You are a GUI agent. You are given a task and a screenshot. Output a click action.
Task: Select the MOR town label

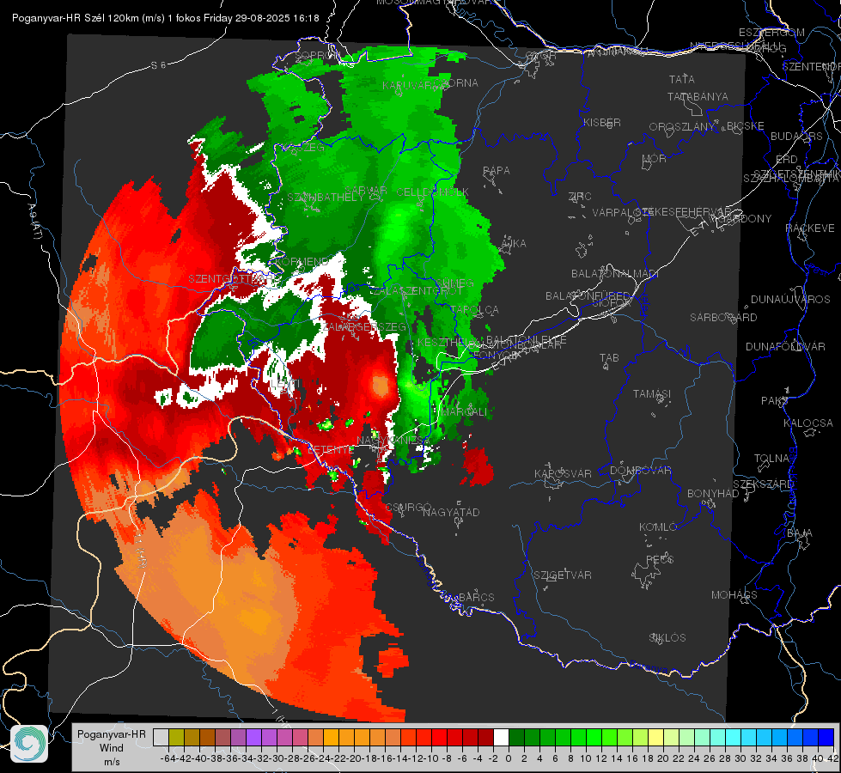pyautogui.click(x=655, y=159)
